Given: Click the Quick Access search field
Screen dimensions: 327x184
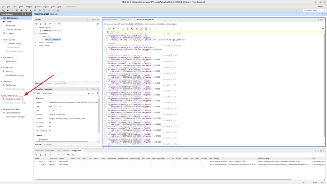Looking at the screenshot, I should point(73,6).
